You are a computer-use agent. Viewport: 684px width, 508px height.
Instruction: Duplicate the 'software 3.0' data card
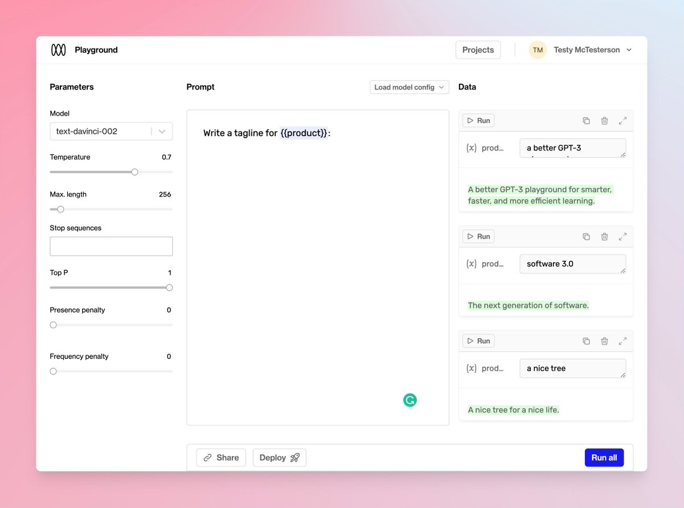coord(586,237)
